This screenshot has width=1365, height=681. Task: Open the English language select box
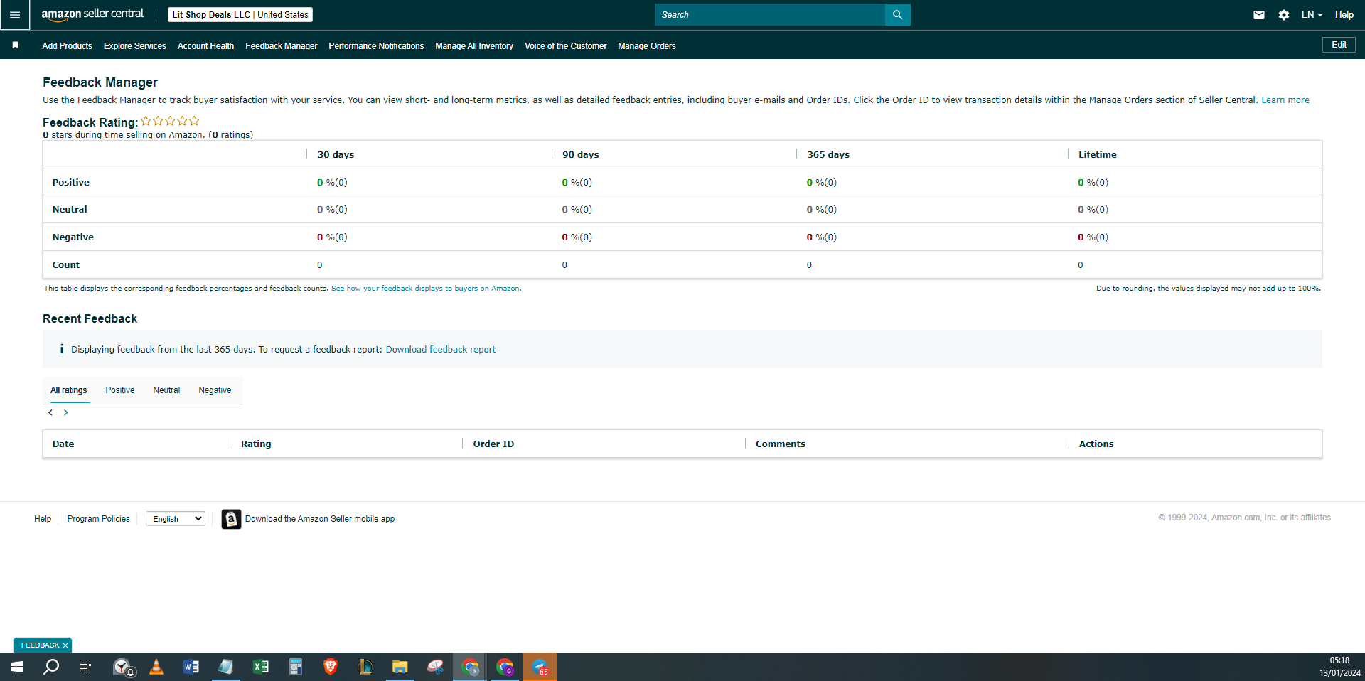pos(176,519)
